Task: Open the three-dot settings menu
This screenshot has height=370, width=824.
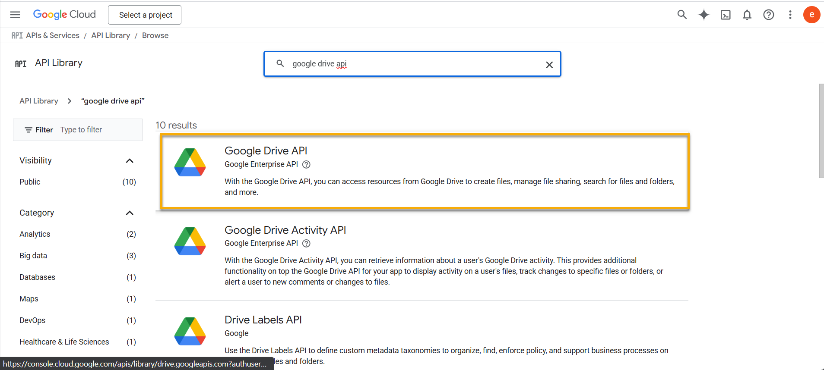Action: (790, 15)
